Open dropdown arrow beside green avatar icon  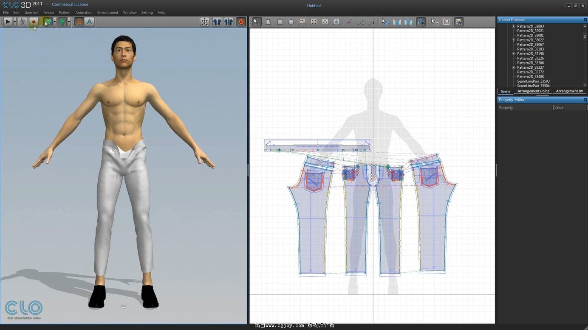[x=69, y=22]
